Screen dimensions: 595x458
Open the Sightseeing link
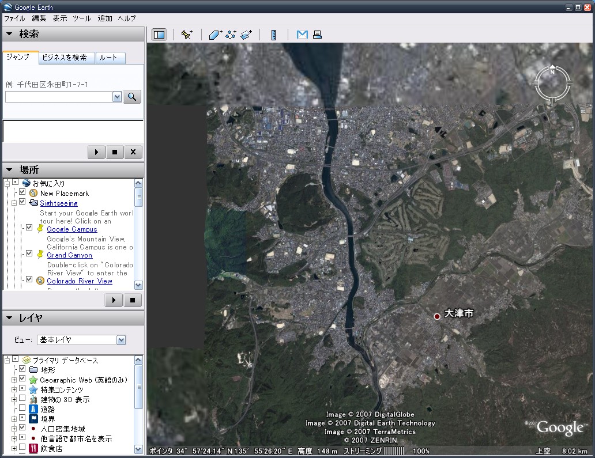[x=59, y=203]
